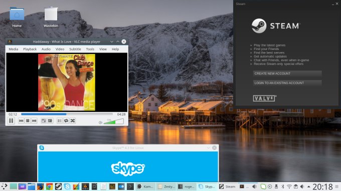Viewport: 341px width, 191px height.
Task: Open the Subtitle menu in VLC
Action: (x=75, y=49)
